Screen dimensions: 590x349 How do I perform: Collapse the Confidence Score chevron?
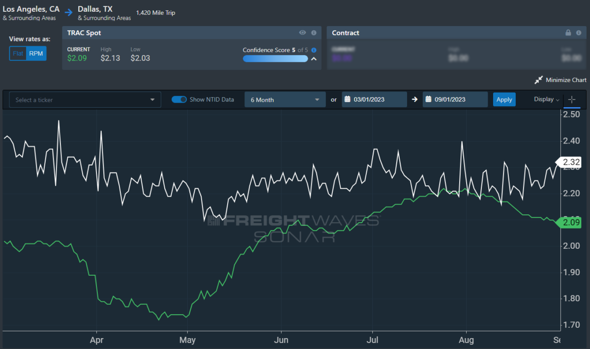click(x=314, y=59)
